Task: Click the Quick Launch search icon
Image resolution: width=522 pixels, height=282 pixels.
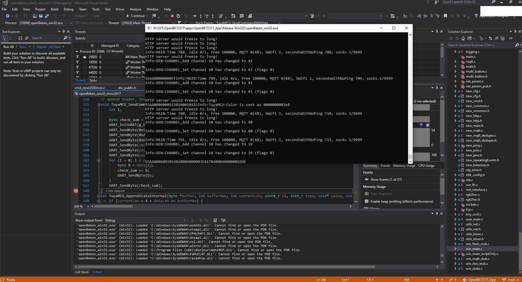Action: click(x=493, y=2)
